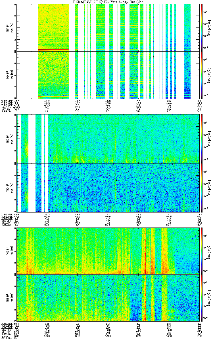The height and width of the screenshot is (340, 213).
Task: Click the 1340 hhmm time tick label
Action: 169,336
